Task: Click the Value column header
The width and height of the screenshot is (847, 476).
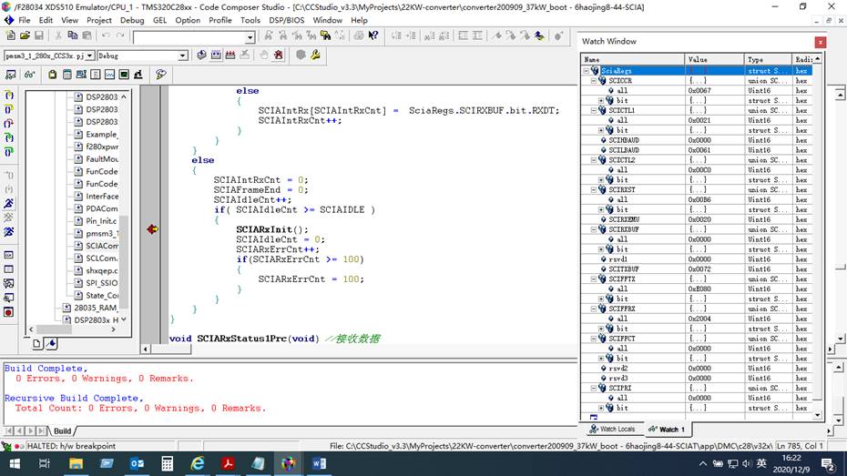Action: 714,59
